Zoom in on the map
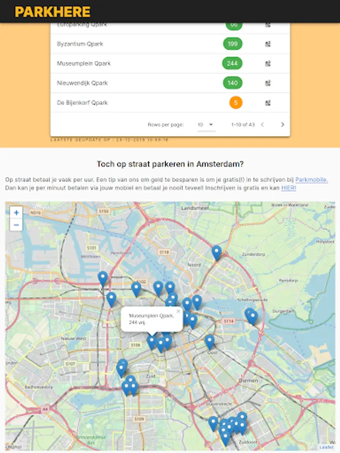340x453 pixels. click(16, 213)
